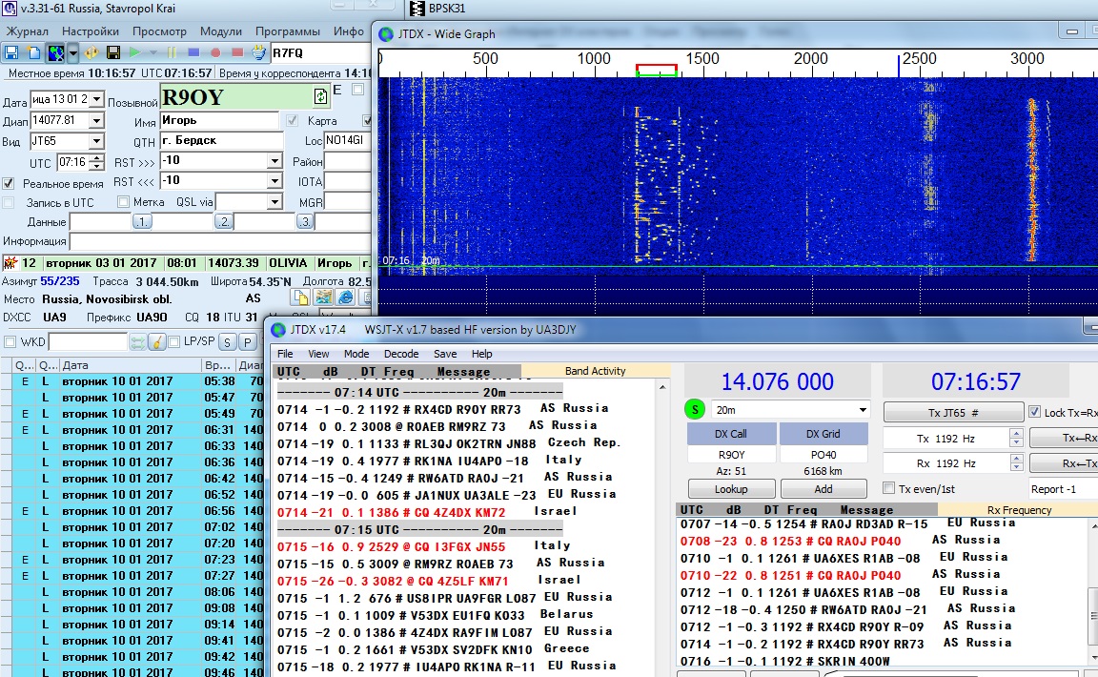Open the Decode menu in JTDX
This screenshot has width=1098, height=677.
coord(400,354)
